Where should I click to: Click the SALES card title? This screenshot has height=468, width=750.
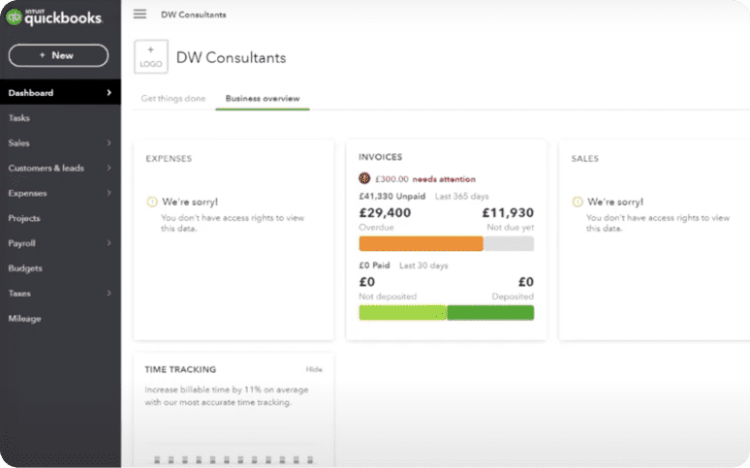click(x=584, y=158)
